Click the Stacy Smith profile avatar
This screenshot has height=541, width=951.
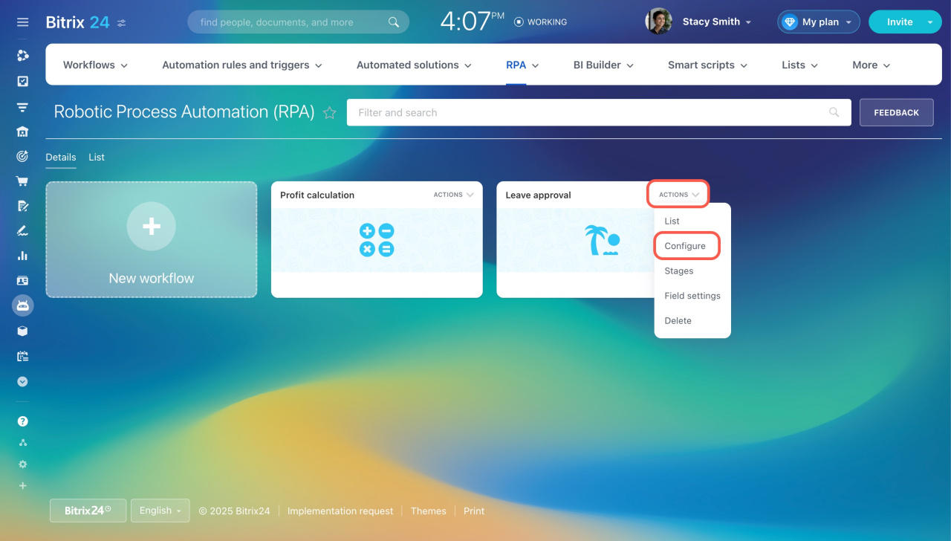[x=658, y=22]
